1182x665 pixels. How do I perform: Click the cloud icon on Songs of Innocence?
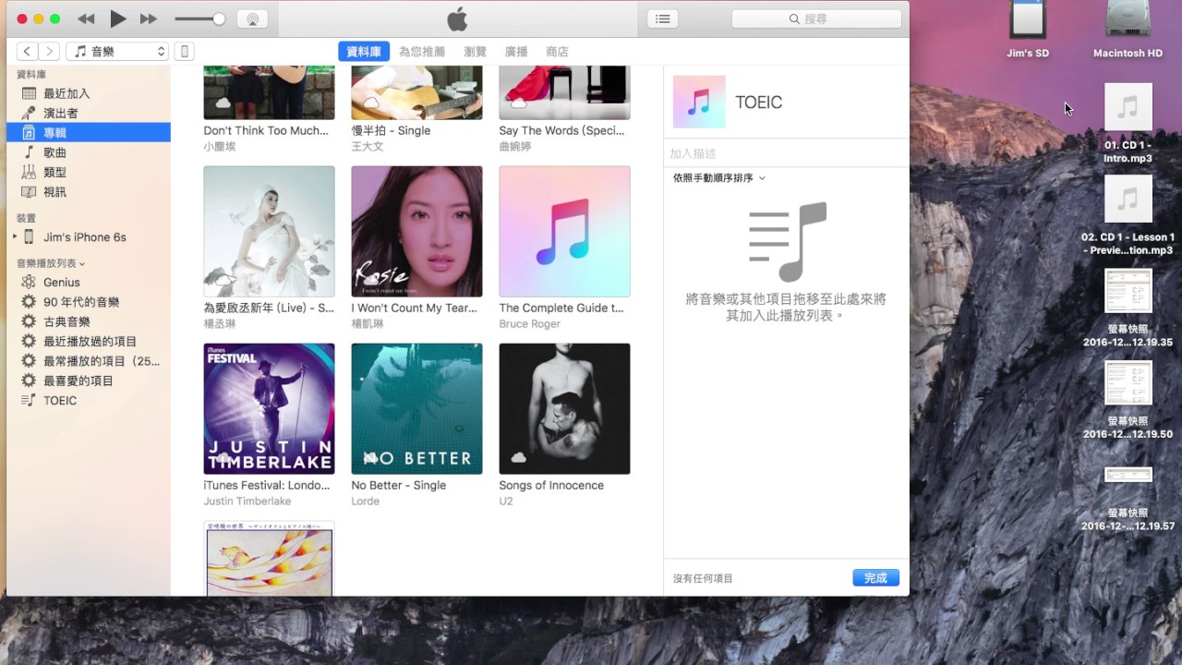coord(518,457)
